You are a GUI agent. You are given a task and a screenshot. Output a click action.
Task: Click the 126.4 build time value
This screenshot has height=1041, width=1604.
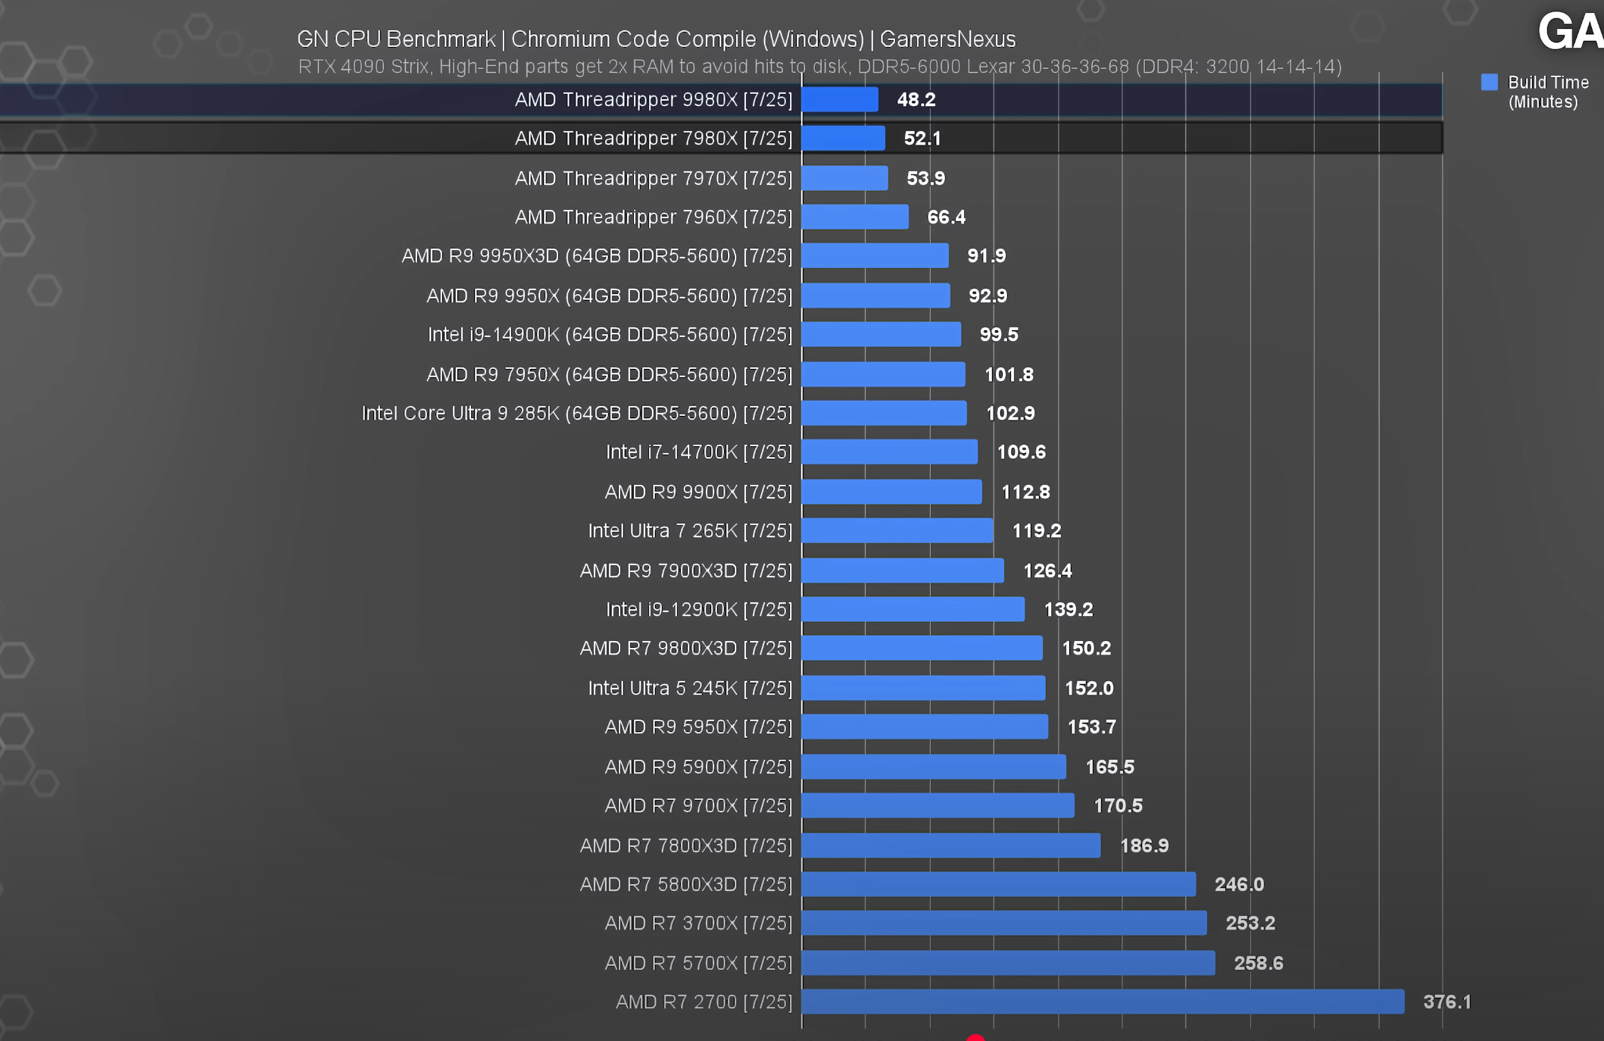(x=1047, y=571)
